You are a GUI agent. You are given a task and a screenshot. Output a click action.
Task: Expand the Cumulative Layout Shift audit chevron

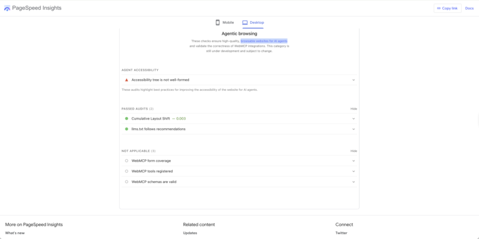pos(354,119)
